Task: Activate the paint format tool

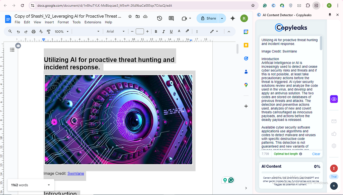Action: click(x=49, y=32)
